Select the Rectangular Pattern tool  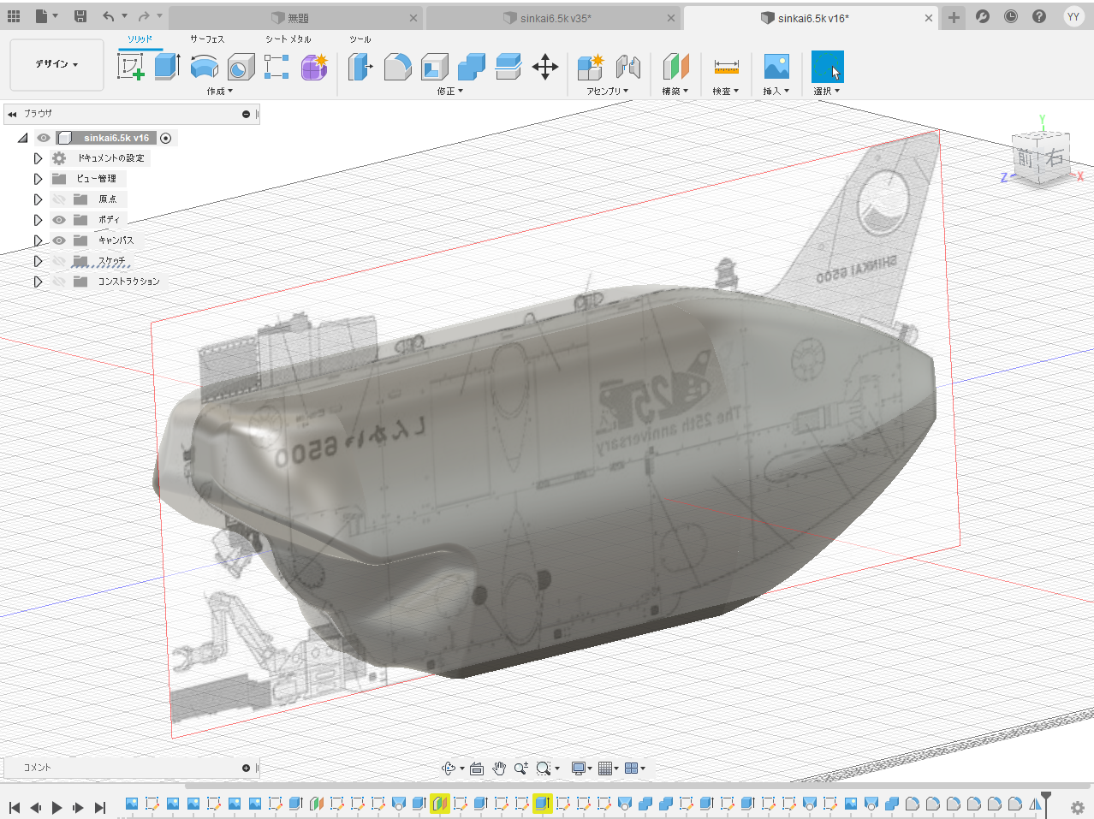tap(276, 67)
